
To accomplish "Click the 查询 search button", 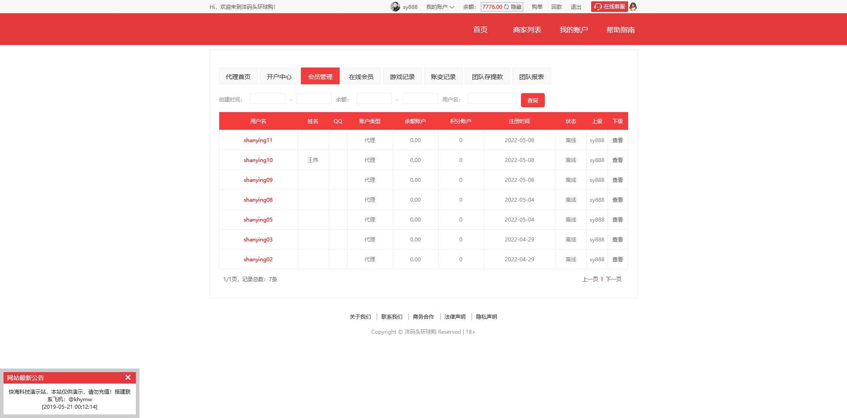I will [x=532, y=100].
